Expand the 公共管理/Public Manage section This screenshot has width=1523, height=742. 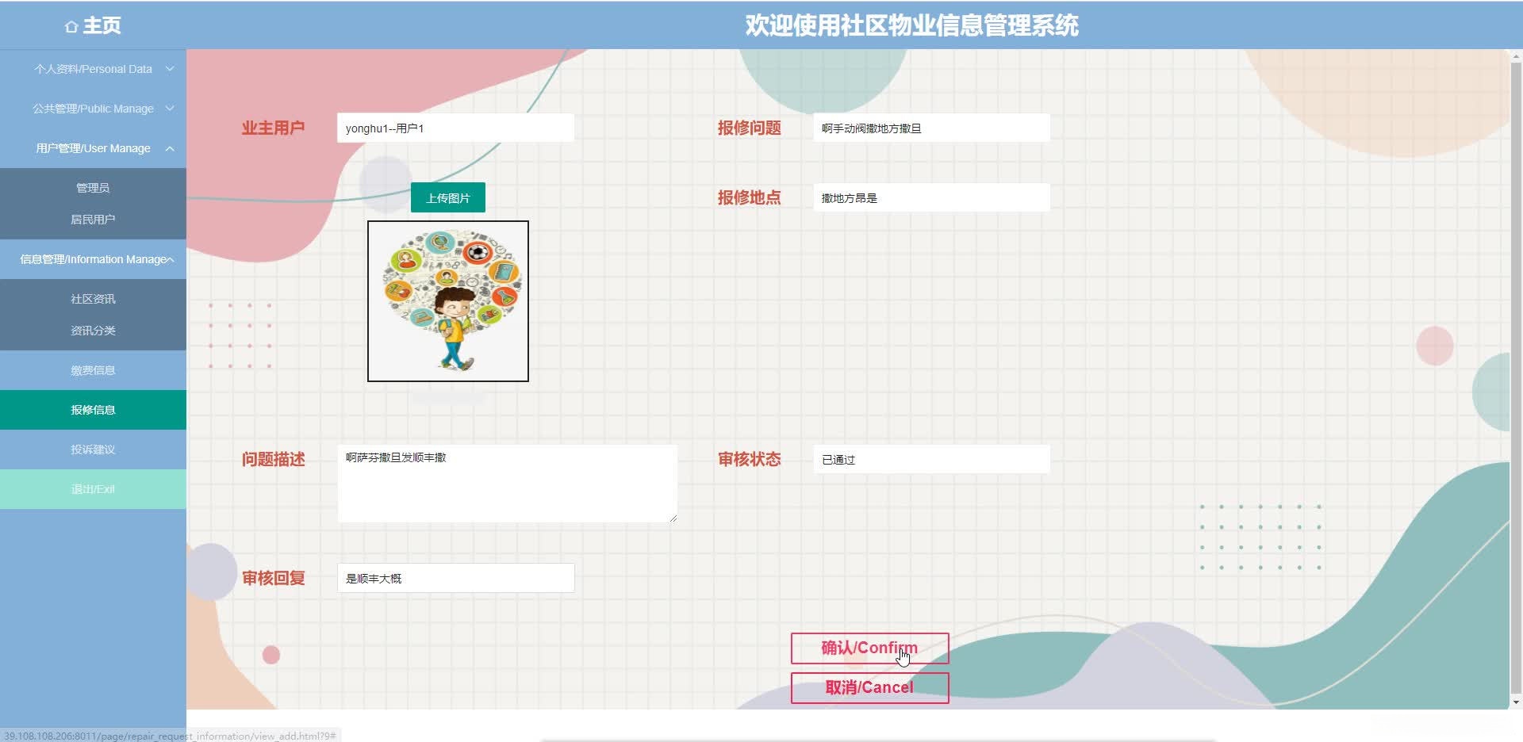[93, 109]
